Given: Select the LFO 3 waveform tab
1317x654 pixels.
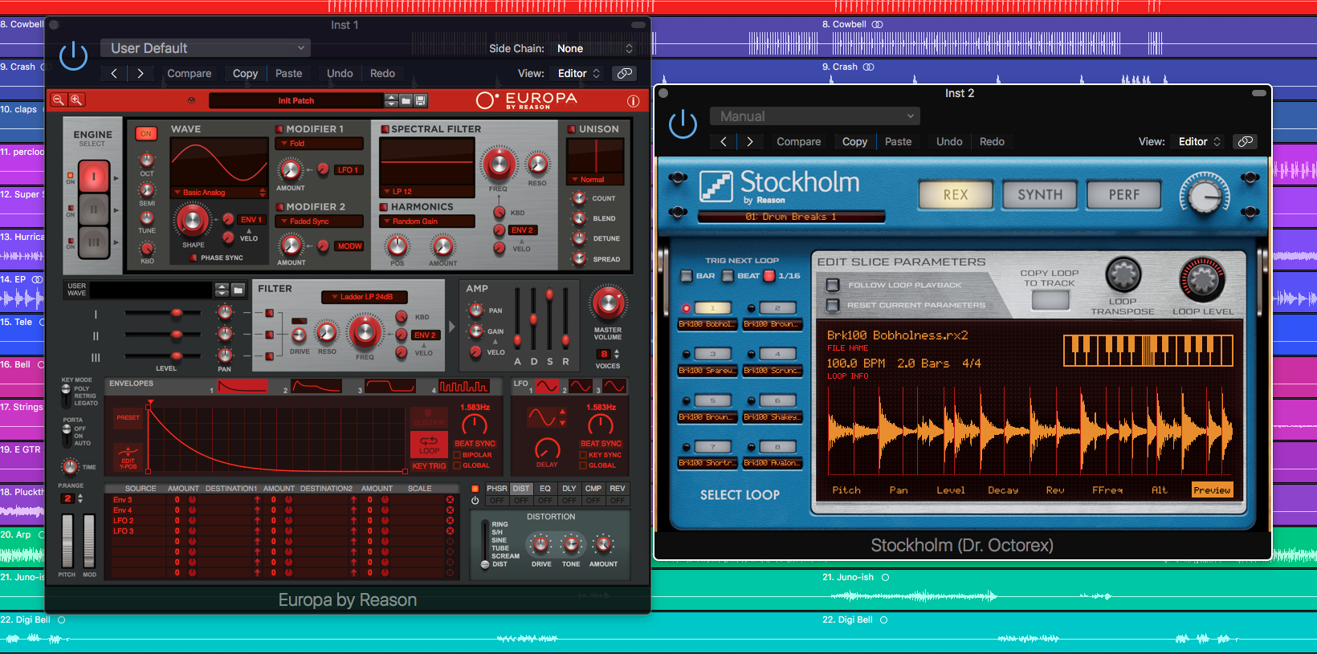Looking at the screenshot, I should [614, 387].
